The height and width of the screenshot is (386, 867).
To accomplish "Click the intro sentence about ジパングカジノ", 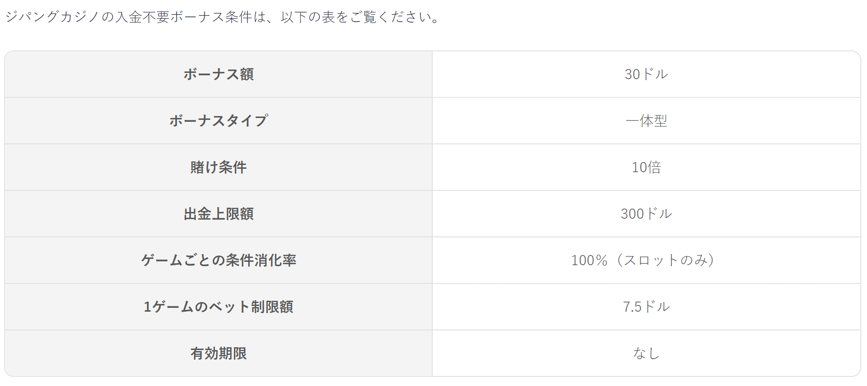I will (x=222, y=17).
